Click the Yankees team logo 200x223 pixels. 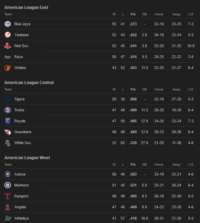(8, 35)
